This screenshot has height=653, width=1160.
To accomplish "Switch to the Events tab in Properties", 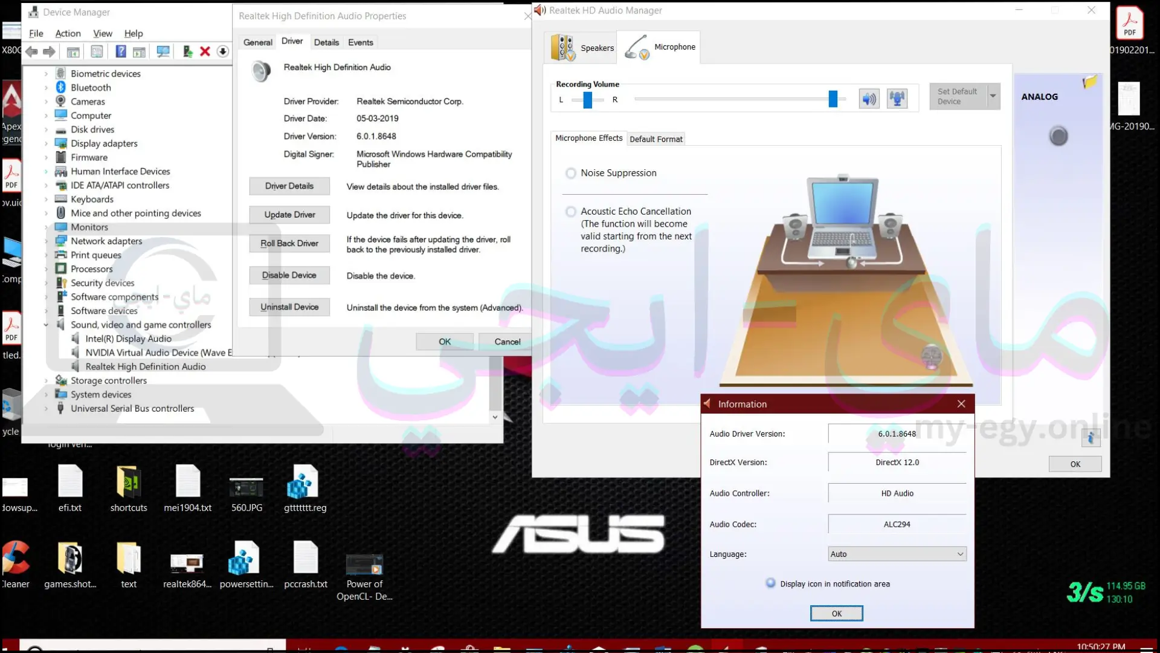I will [x=361, y=42].
